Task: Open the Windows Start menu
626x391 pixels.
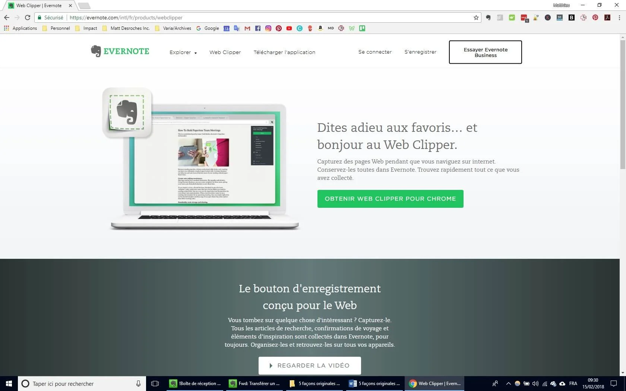Action: pos(9,384)
